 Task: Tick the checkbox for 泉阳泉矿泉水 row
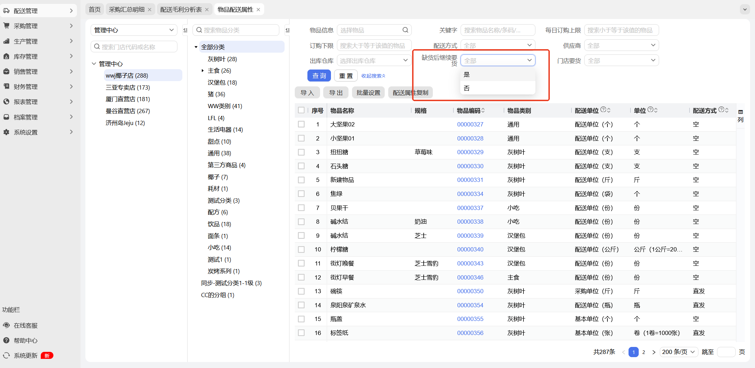coord(301,305)
